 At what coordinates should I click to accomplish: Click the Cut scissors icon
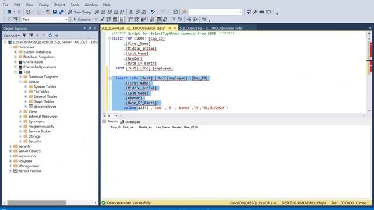pos(131,12)
